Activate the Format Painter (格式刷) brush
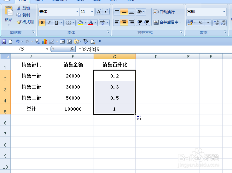This screenshot has width=232, height=173. (x=25, y=22)
